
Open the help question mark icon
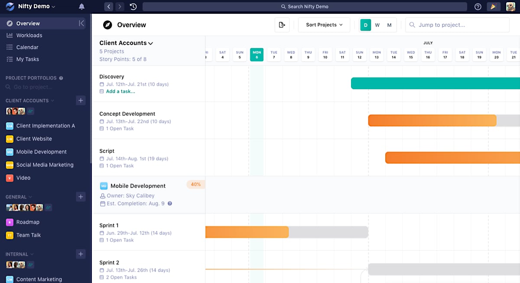click(478, 6)
